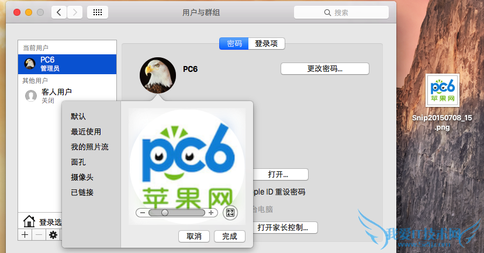Viewport: 484px width, 253px height.
Task: Go forward with the right arrow
Action: coord(75,12)
